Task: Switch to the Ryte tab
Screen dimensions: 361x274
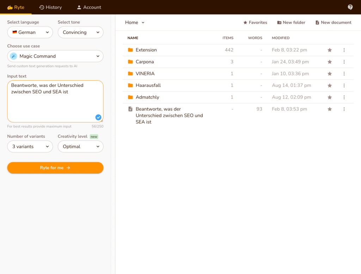Action: 16,7
